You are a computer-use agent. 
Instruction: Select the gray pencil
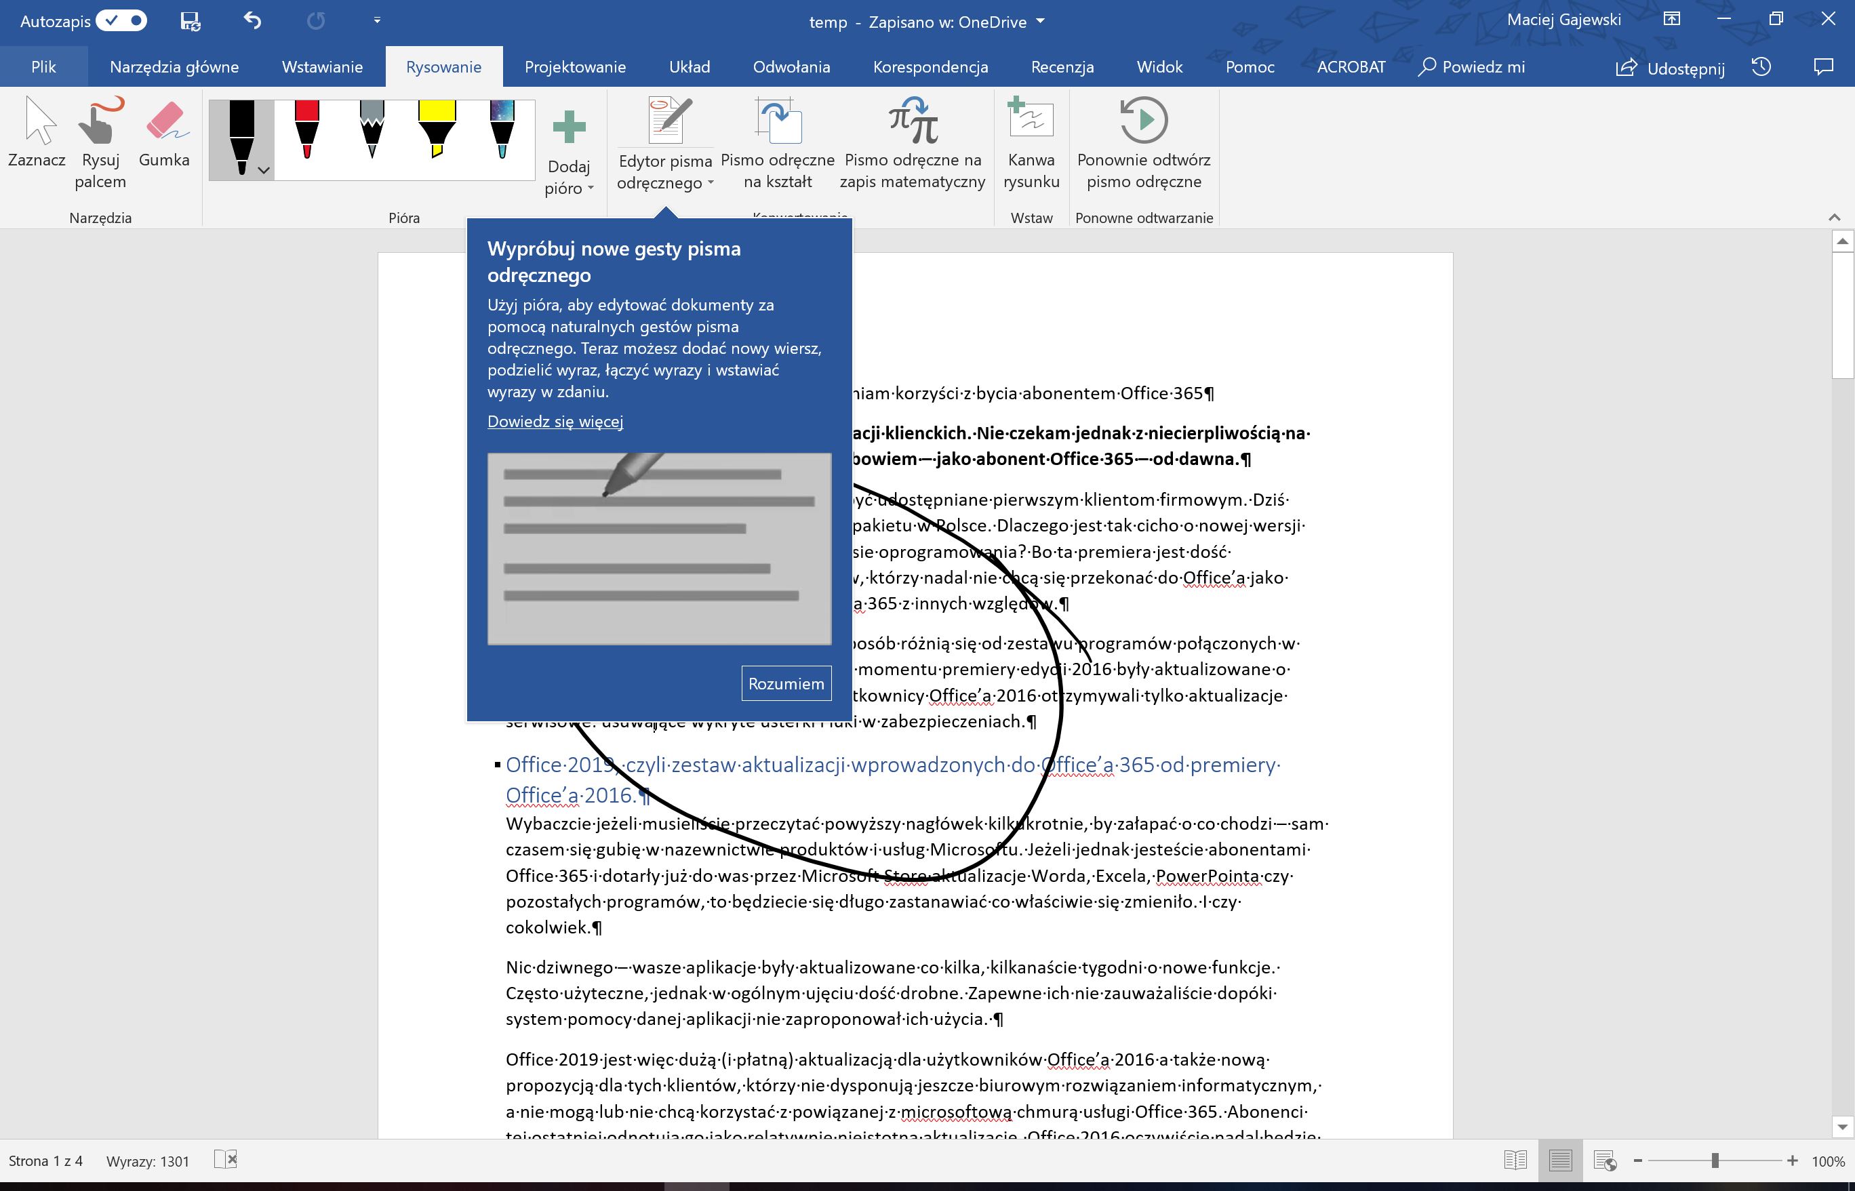pos(372,129)
